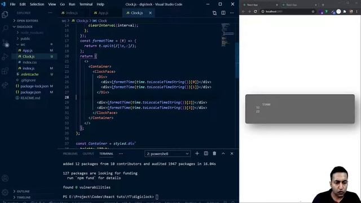Viewport: 361px width, 203px height.
Task: Switch to the Output panel tab
Action: point(88,154)
